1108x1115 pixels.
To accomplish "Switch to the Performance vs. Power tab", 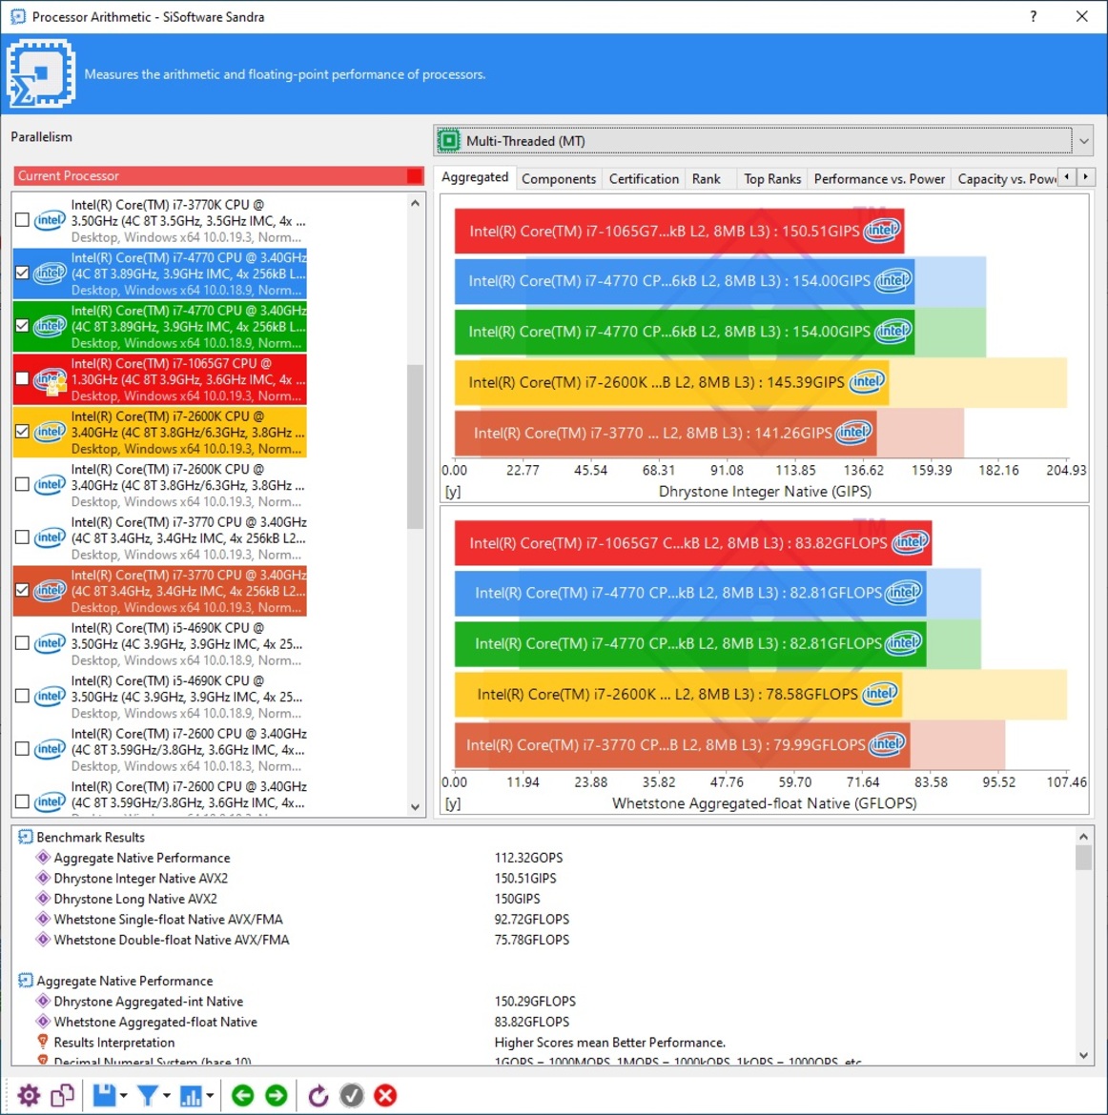I will pyautogui.click(x=879, y=178).
